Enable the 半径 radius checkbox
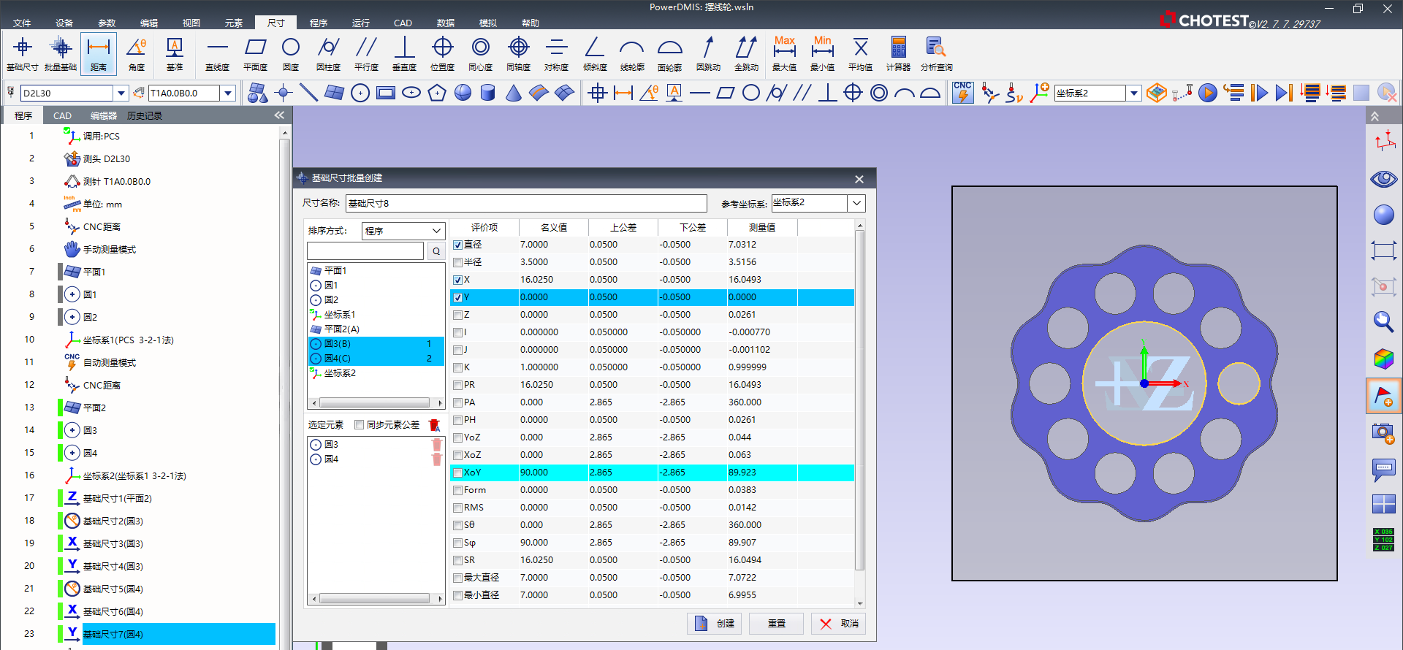The width and height of the screenshot is (1403, 650). [457, 263]
